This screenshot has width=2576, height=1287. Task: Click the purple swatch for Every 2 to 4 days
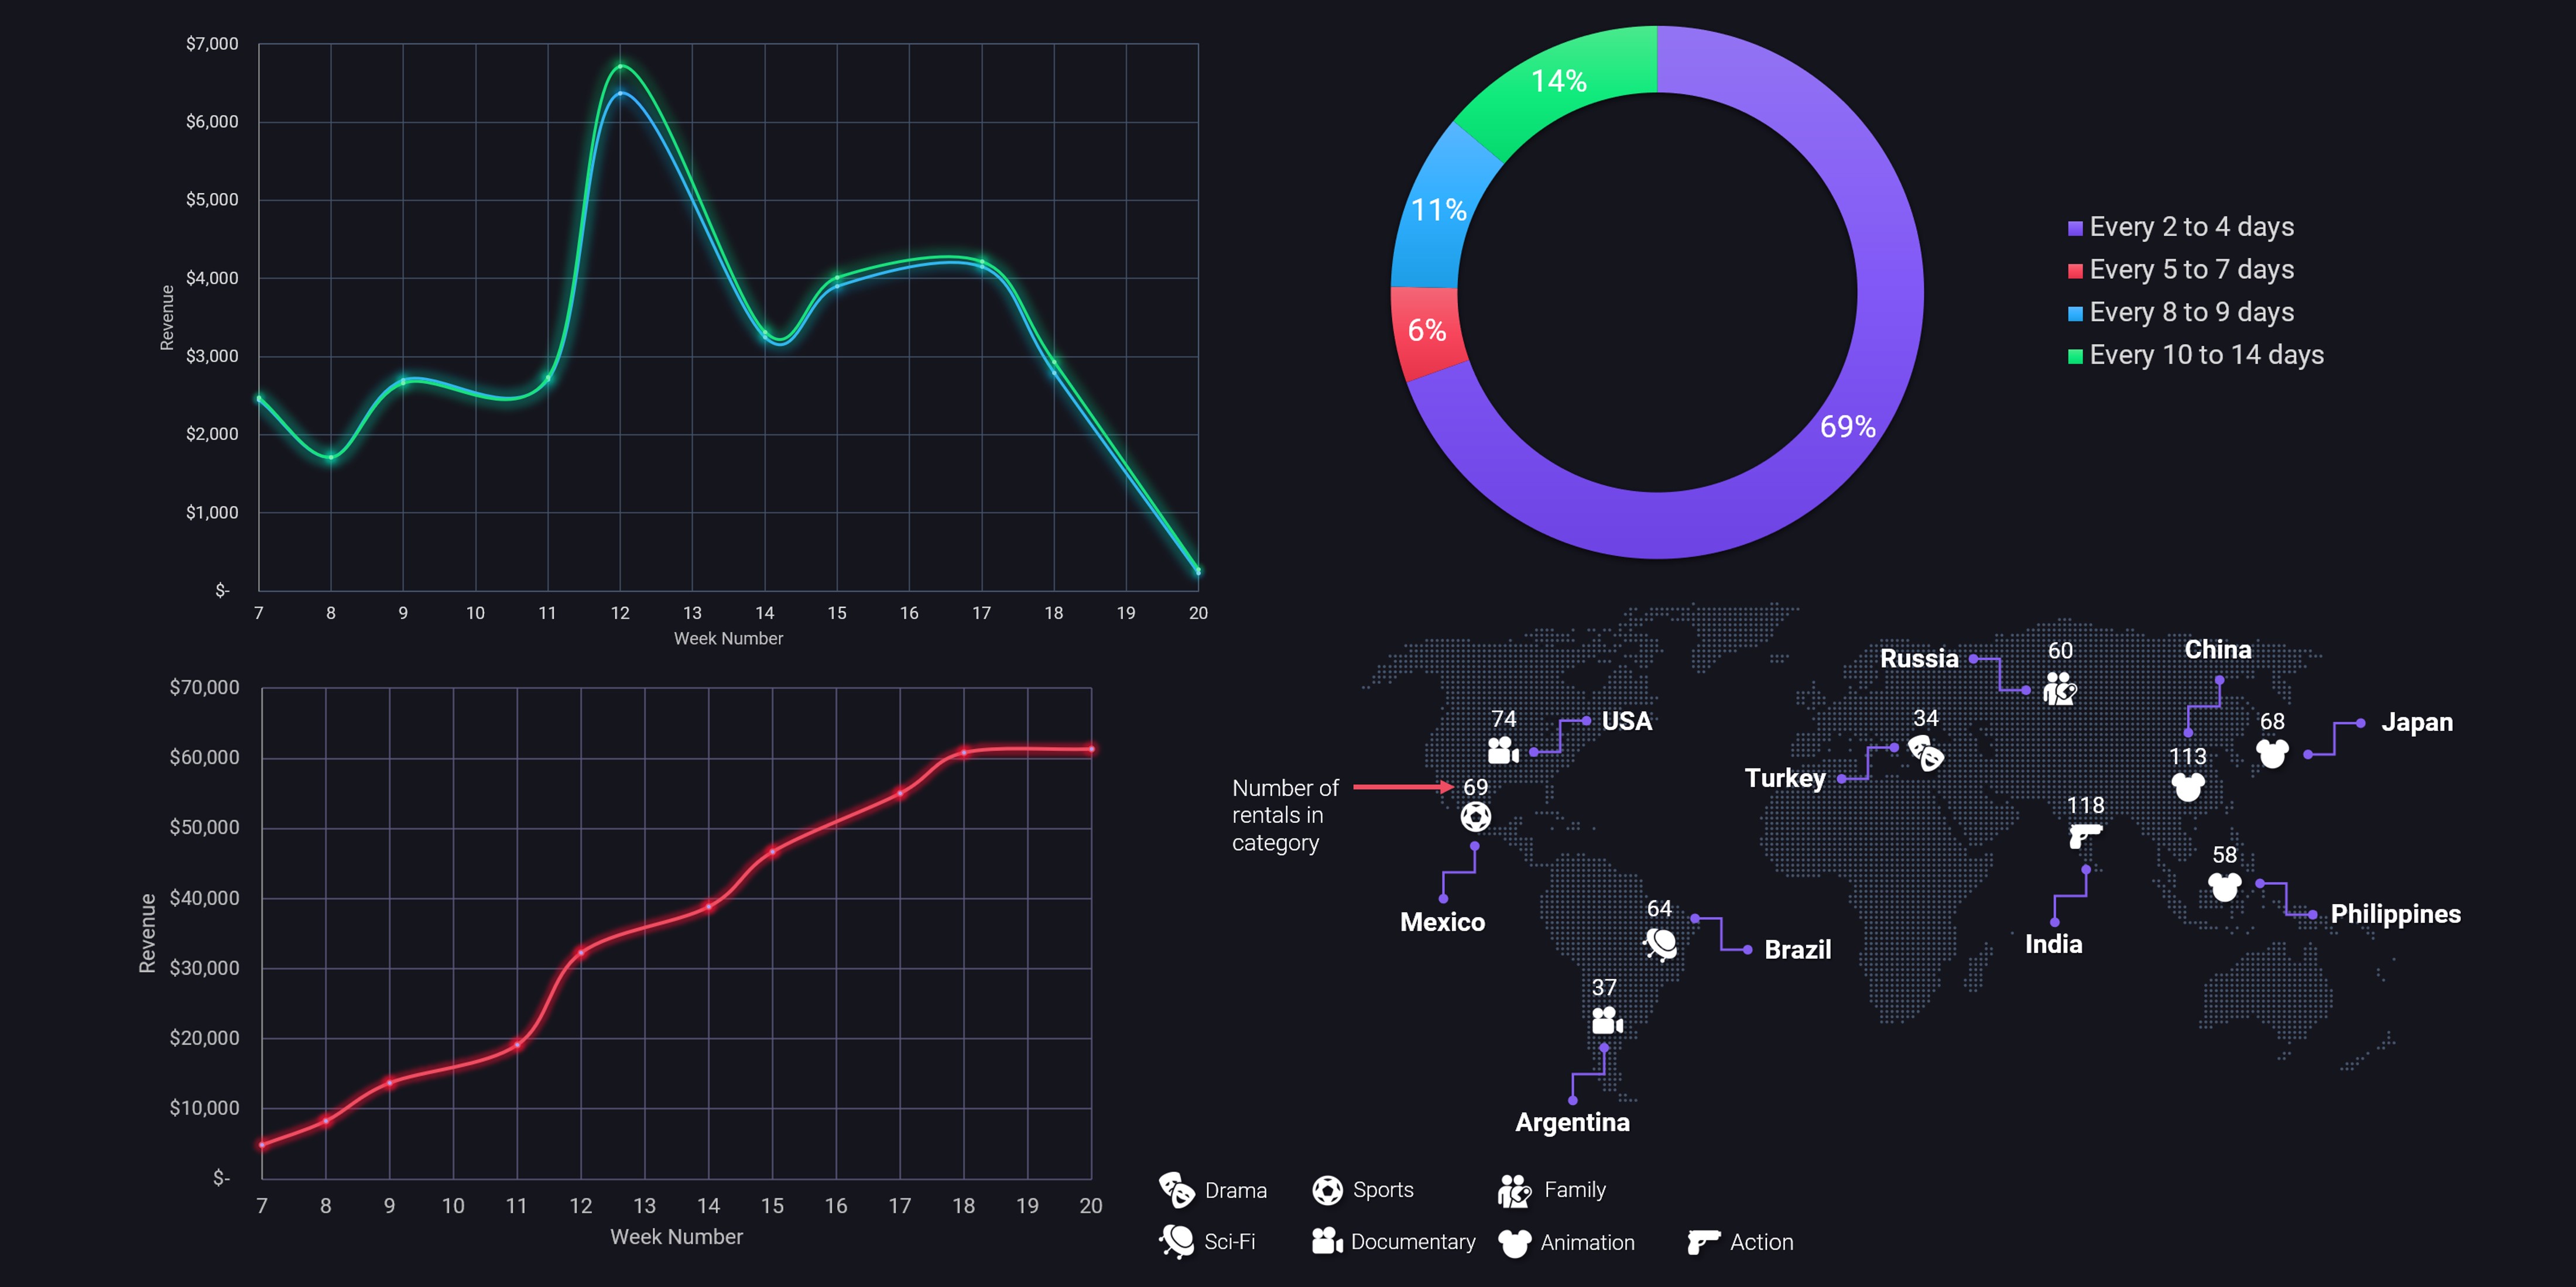coord(2075,228)
